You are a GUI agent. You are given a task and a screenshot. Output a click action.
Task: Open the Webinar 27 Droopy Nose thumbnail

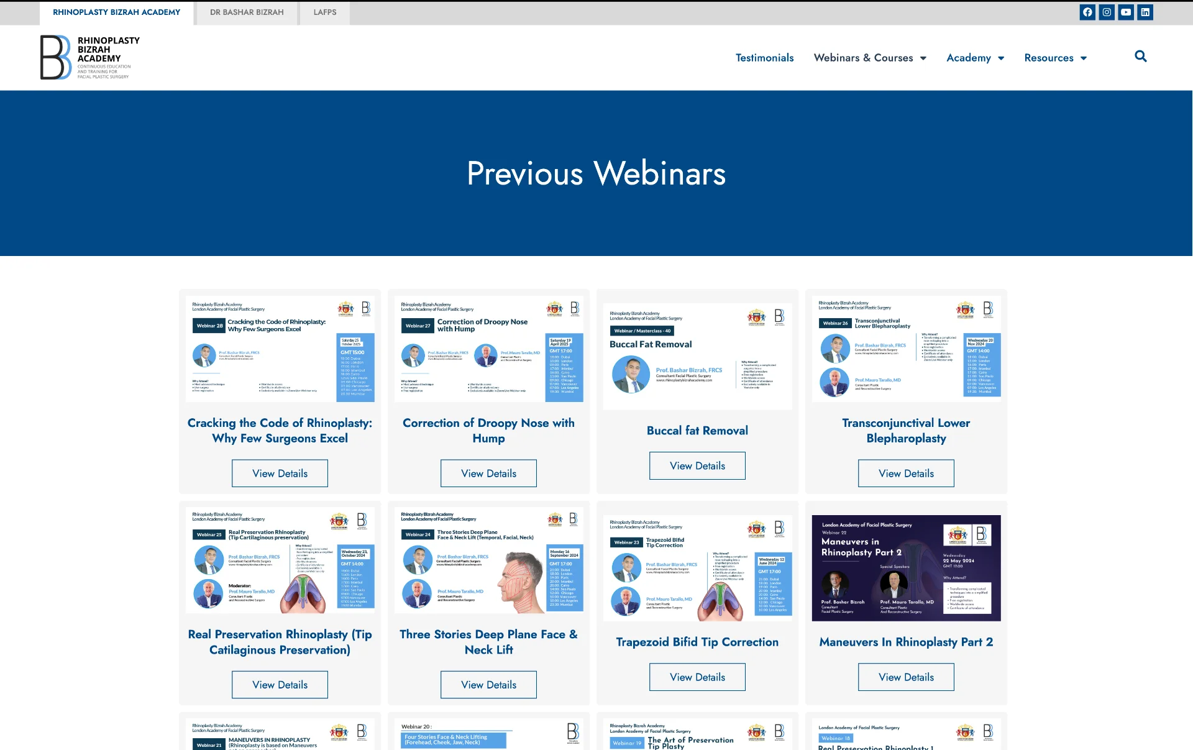(x=488, y=349)
